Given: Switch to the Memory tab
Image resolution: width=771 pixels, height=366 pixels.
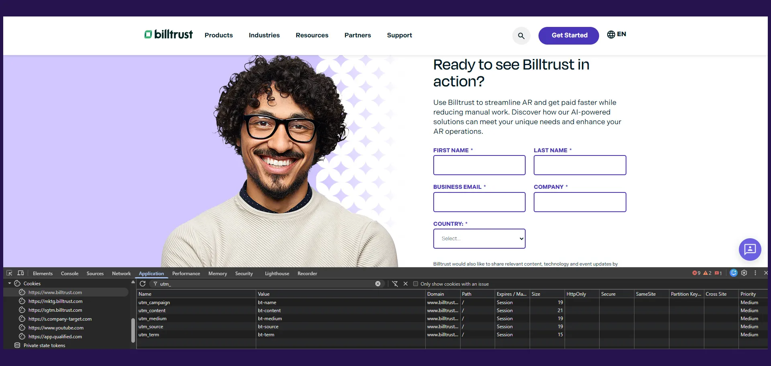Looking at the screenshot, I should click(218, 274).
